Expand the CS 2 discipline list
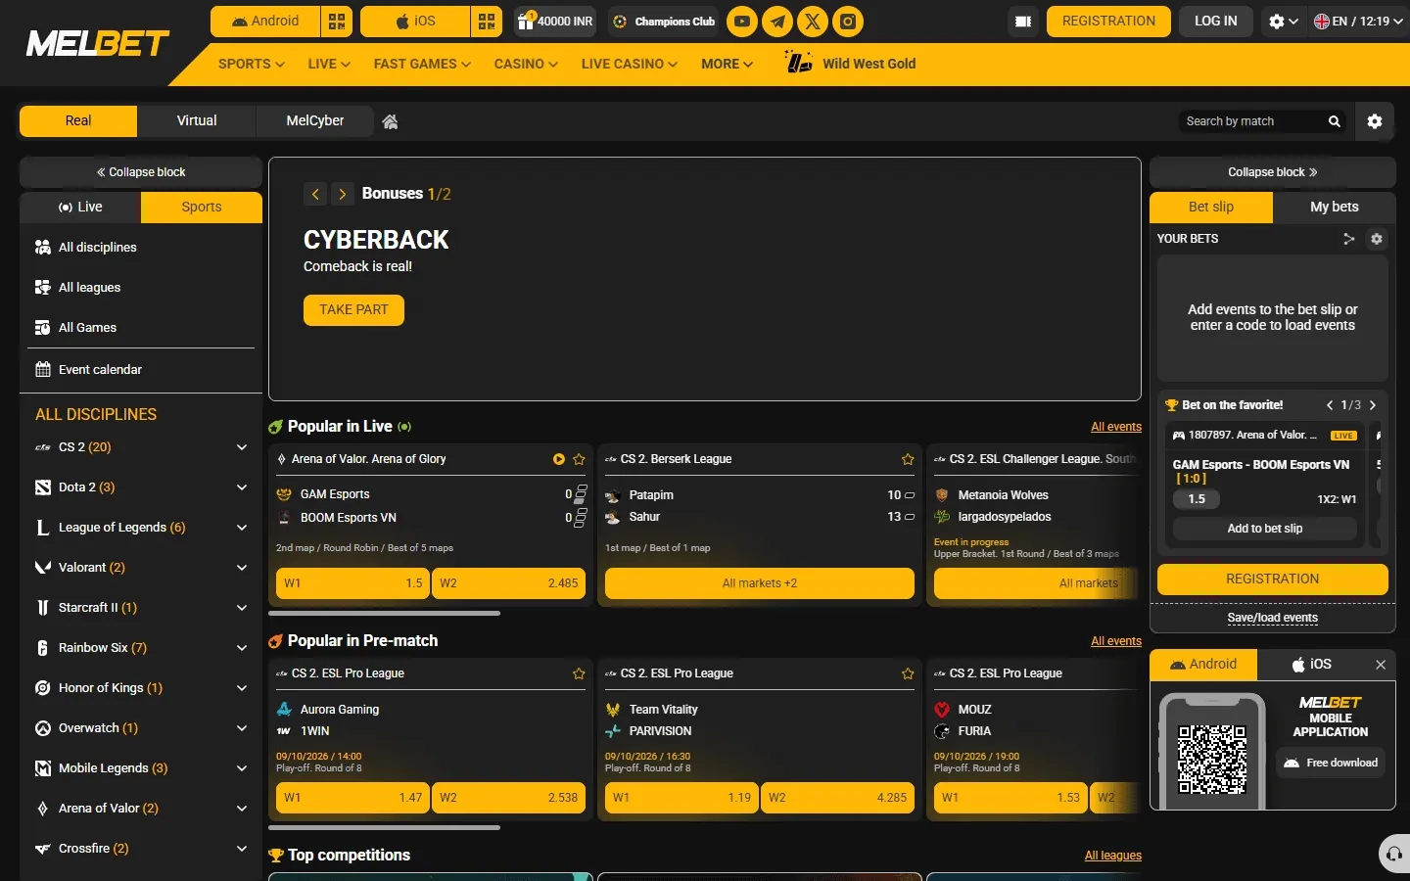The height and width of the screenshot is (881, 1410). click(x=242, y=447)
